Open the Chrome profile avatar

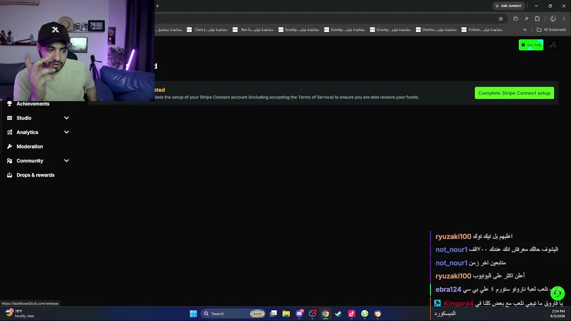(553, 19)
